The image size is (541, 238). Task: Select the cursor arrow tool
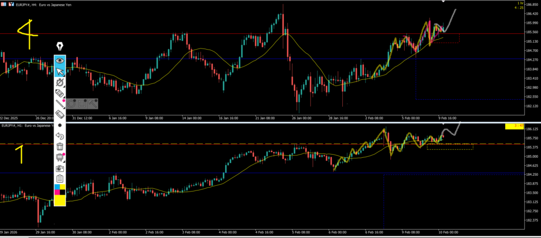[60, 71]
